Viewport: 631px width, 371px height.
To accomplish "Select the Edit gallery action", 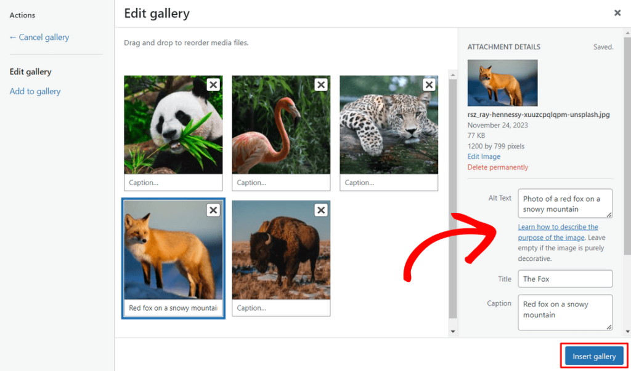I will pyautogui.click(x=30, y=71).
